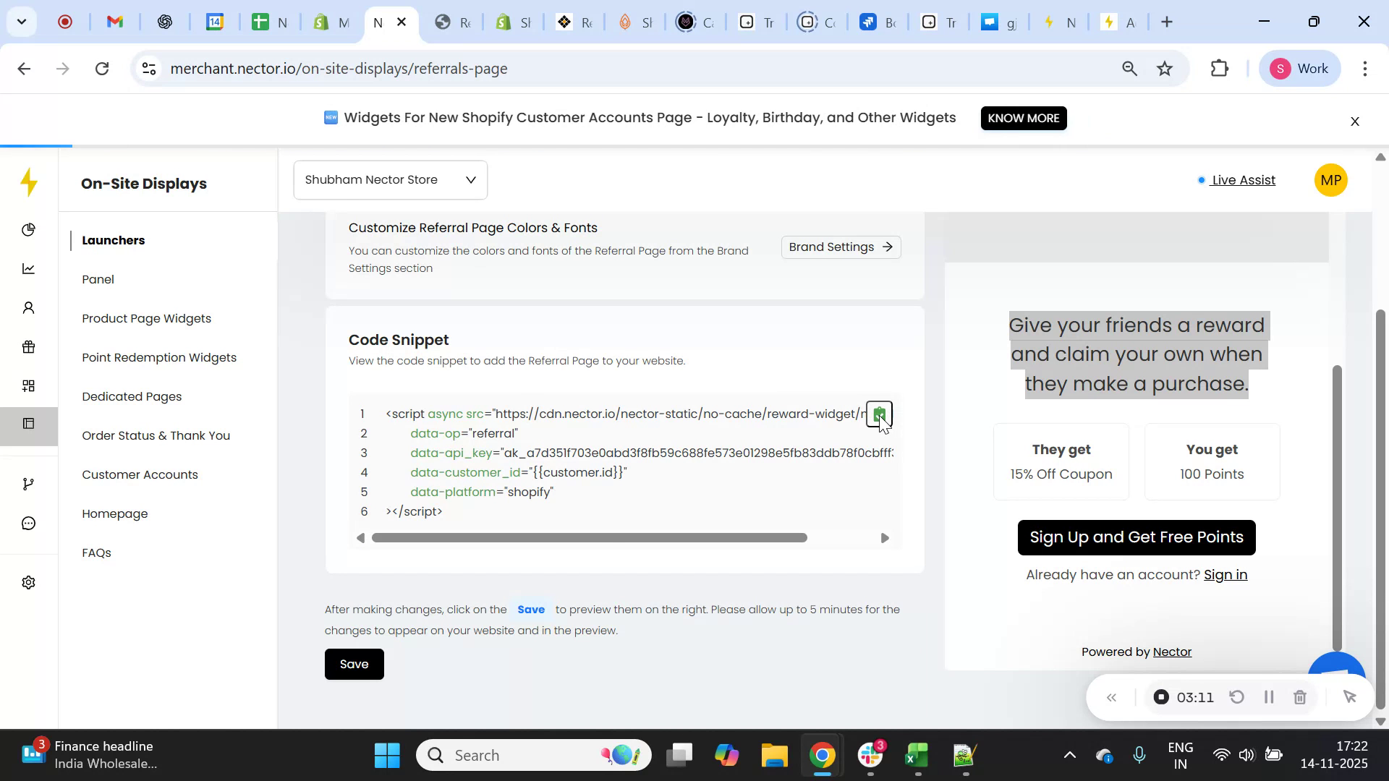Select the widgets grid icon in sidebar
This screenshot has width=1389, height=781.
click(29, 385)
